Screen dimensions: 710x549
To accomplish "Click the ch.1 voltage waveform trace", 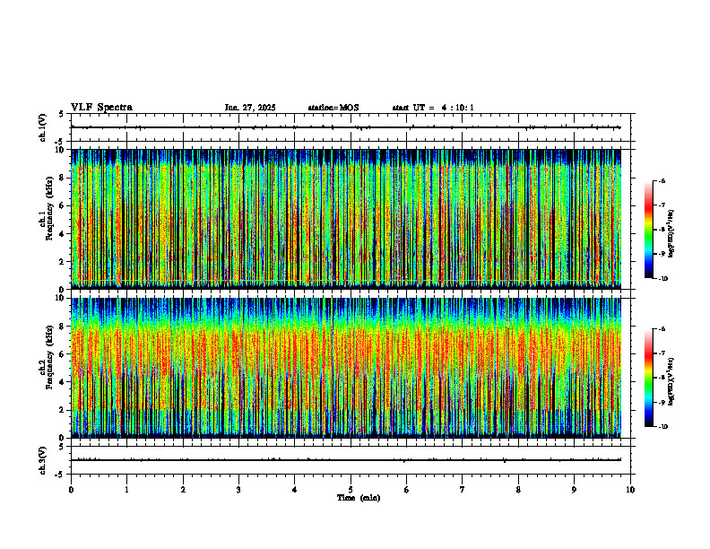I will 346,127.
